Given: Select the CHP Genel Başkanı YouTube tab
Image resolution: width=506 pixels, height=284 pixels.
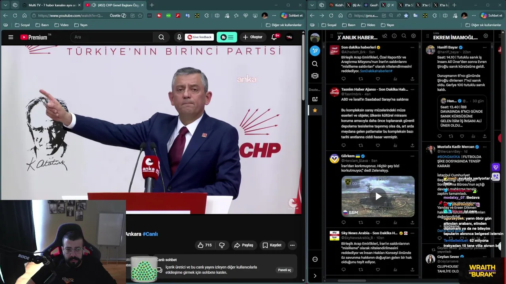Looking at the screenshot, I should pos(115,5).
